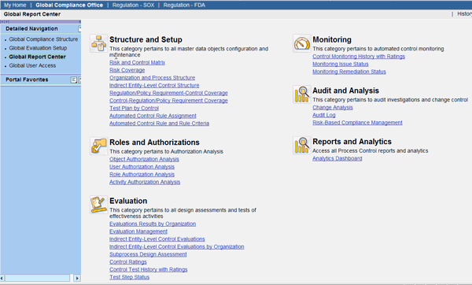The height and width of the screenshot is (285, 472).
Task: Go to the My Home tab
Action: [x=15, y=6]
